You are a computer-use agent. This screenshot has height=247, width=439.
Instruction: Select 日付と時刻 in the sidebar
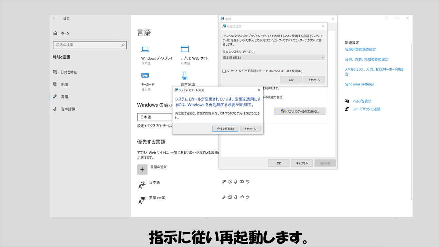click(x=69, y=72)
